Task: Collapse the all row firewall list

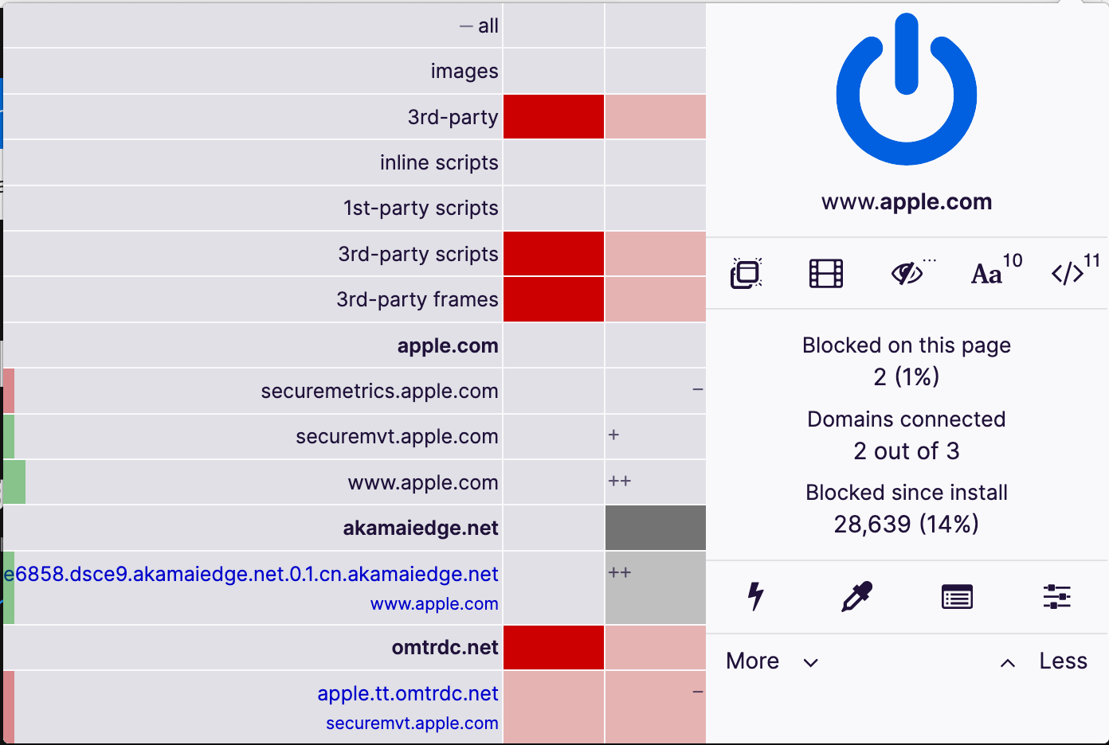Action: [x=479, y=26]
